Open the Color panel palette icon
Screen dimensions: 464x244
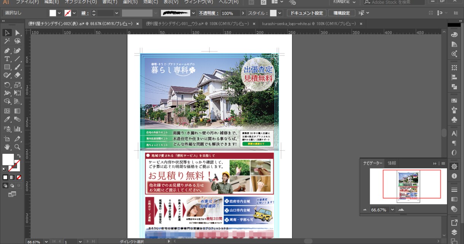[454, 35]
